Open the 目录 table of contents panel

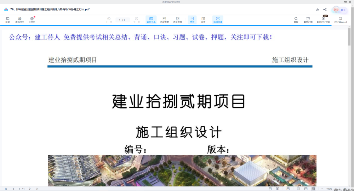[7, 20]
